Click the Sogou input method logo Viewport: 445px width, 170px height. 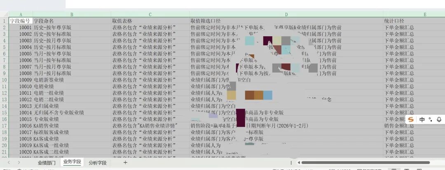click(411, 119)
